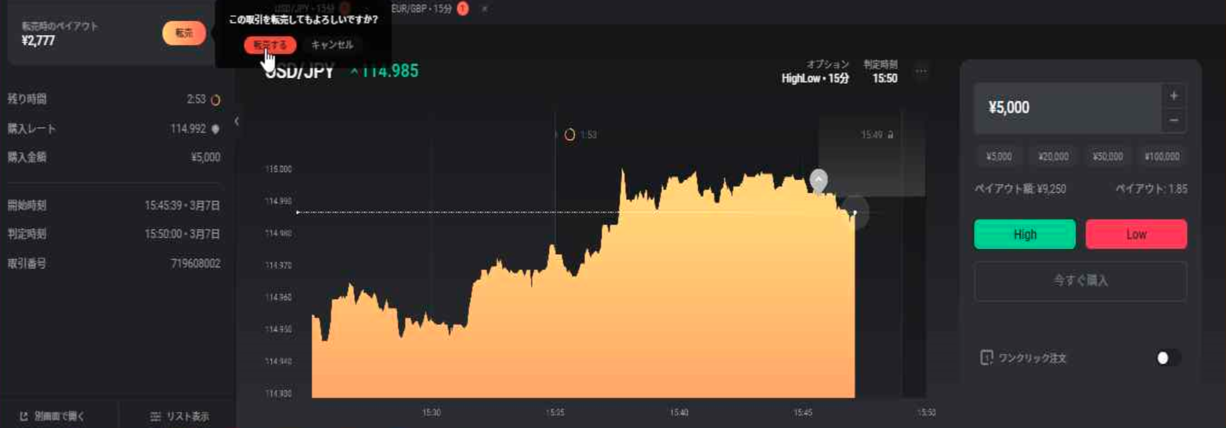1226x428 pixels.
Task: Choose the ¥50,000 preset amount
Action: point(1108,156)
